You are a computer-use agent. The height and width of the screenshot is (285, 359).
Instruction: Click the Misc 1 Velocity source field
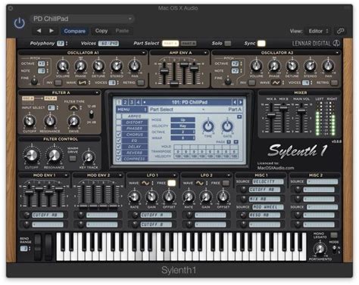[x=267, y=181]
